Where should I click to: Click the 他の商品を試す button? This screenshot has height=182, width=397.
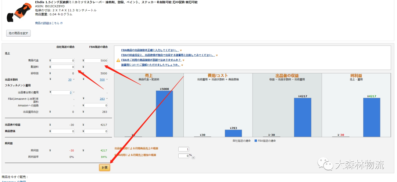click(18, 33)
